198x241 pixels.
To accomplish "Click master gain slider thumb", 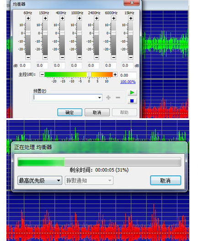I will pyautogui.click(x=89, y=74).
